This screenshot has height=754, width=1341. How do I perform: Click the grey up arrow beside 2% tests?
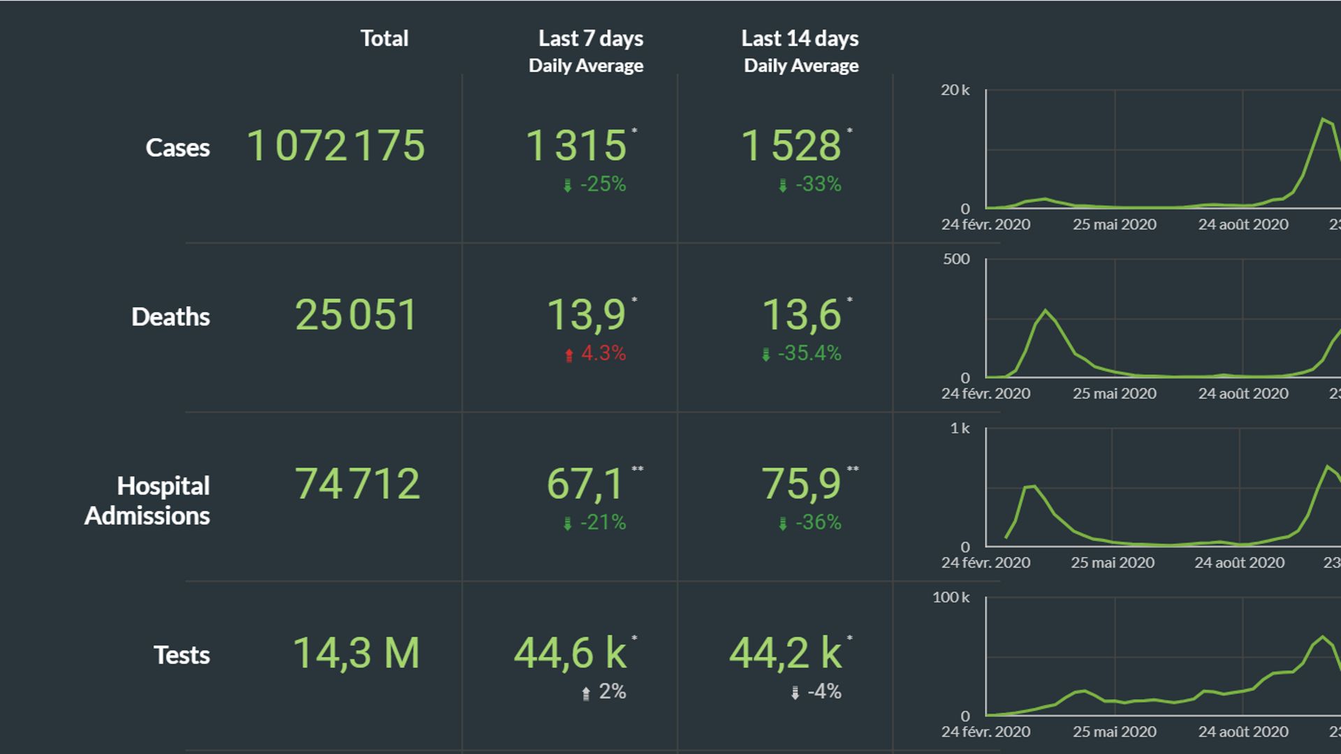click(586, 693)
